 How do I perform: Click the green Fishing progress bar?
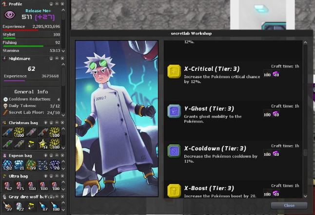31,46
